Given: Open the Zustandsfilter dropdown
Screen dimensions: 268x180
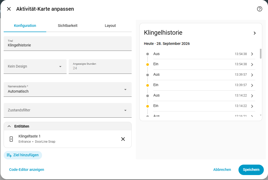Looking at the screenshot, I should pyautogui.click(x=68, y=110).
